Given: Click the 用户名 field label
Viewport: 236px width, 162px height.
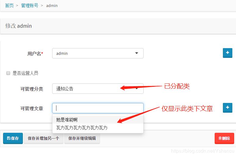Looking at the screenshot, I should click(x=35, y=54).
